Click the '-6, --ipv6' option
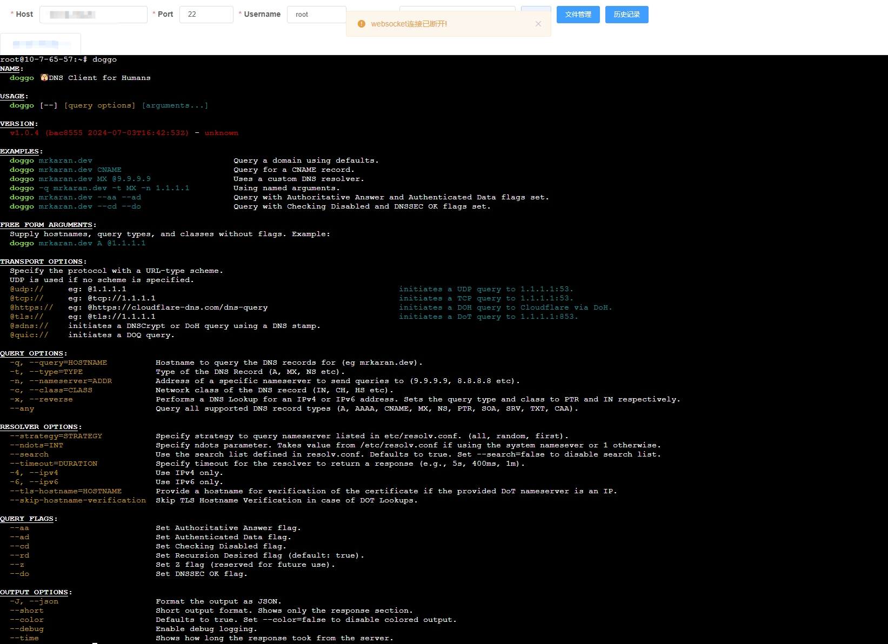The width and height of the screenshot is (888, 644). [34, 482]
